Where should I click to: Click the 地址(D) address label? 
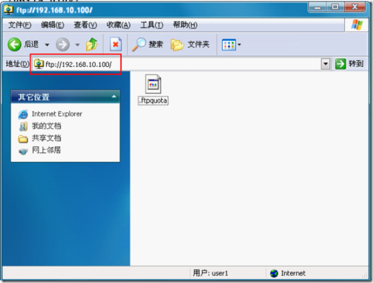click(17, 64)
